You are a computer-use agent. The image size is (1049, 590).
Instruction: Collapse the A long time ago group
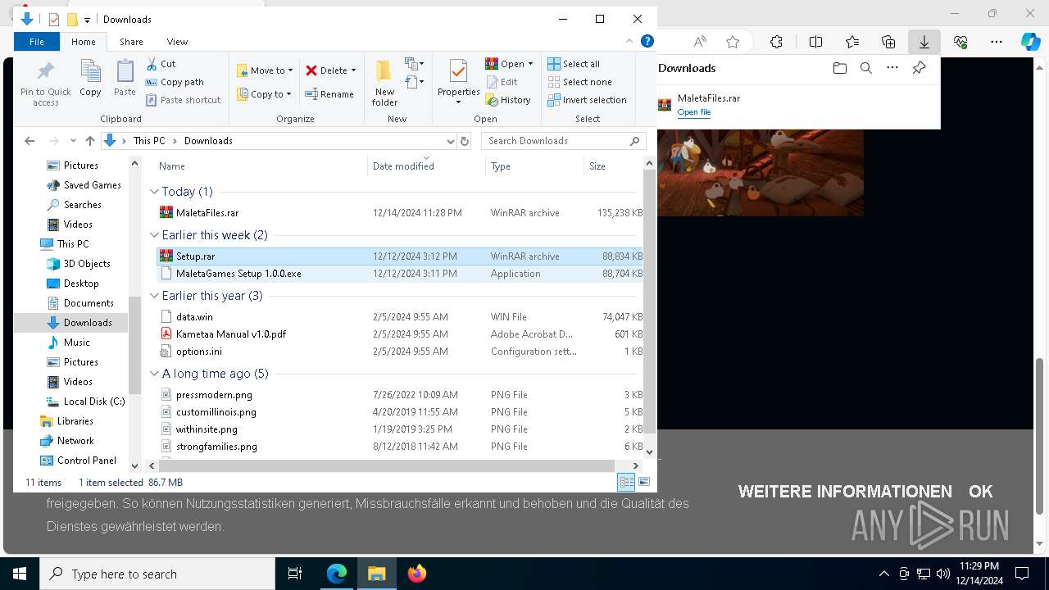(154, 374)
